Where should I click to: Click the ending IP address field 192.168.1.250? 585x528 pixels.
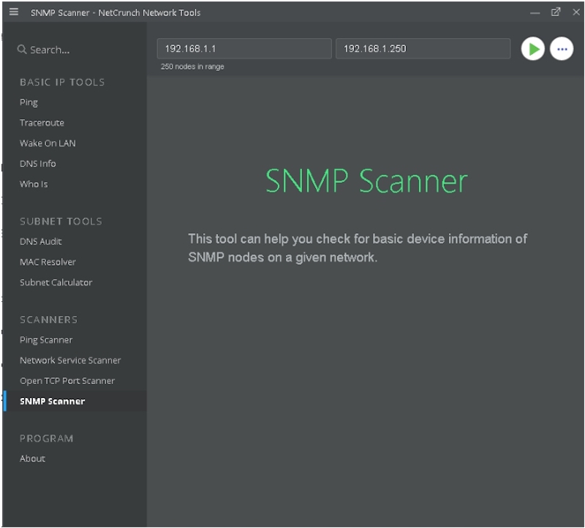coord(422,48)
